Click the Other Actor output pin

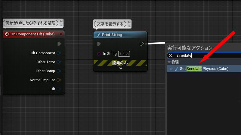(59, 62)
